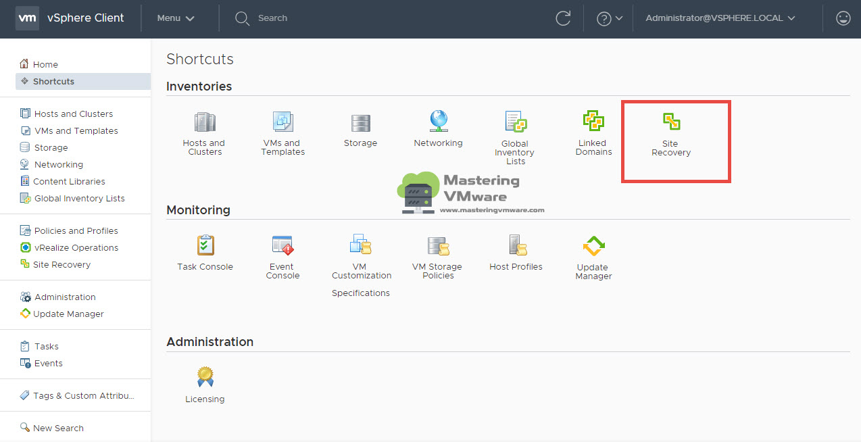
Task: Open the Site Recovery shortcut icon
Action: (x=671, y=122)
